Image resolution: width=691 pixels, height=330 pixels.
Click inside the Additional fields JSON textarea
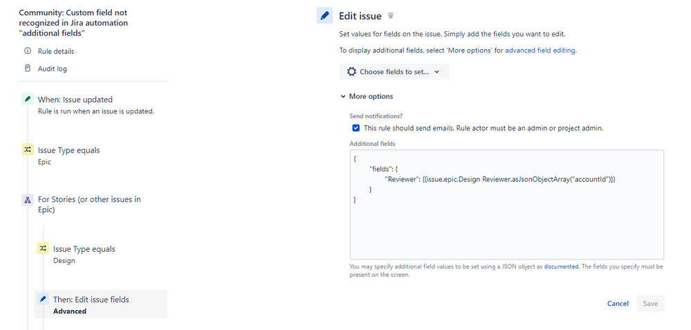[x=507, y=204]
